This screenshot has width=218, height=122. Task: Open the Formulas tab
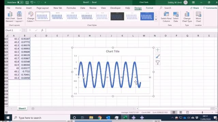coord(71,8)
